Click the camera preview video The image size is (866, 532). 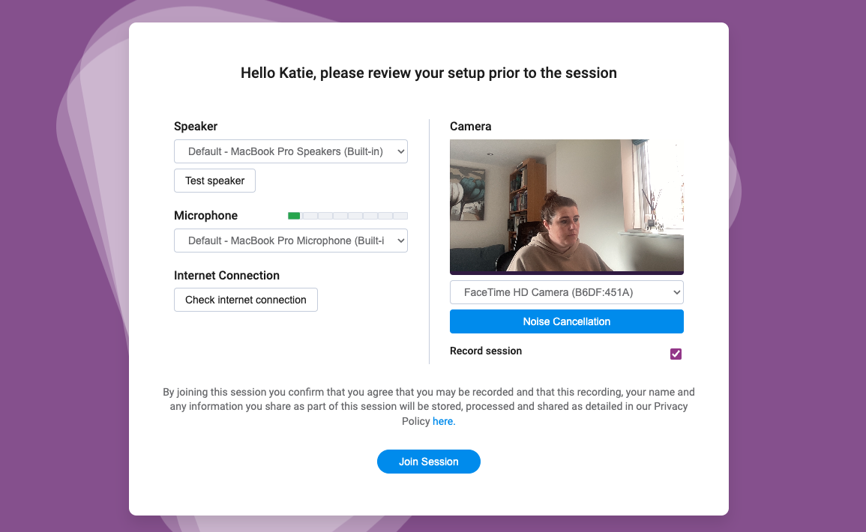567,206
